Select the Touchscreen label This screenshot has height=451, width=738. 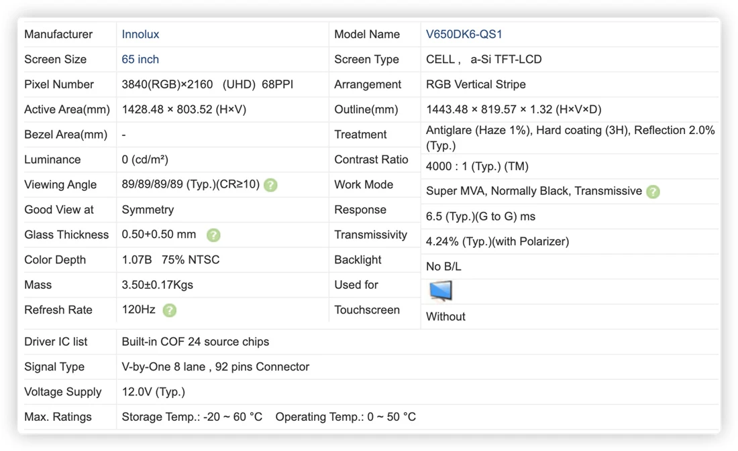366,310
